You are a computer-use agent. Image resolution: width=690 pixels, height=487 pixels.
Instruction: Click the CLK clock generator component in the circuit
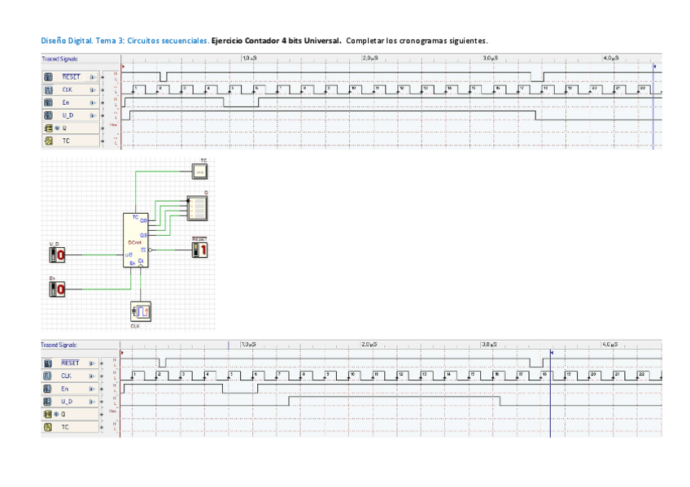(142, 311)
